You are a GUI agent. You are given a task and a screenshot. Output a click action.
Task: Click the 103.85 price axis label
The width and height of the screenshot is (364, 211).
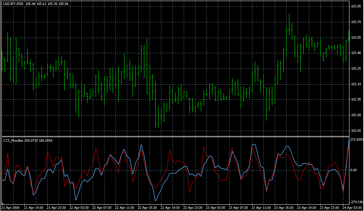356,7
